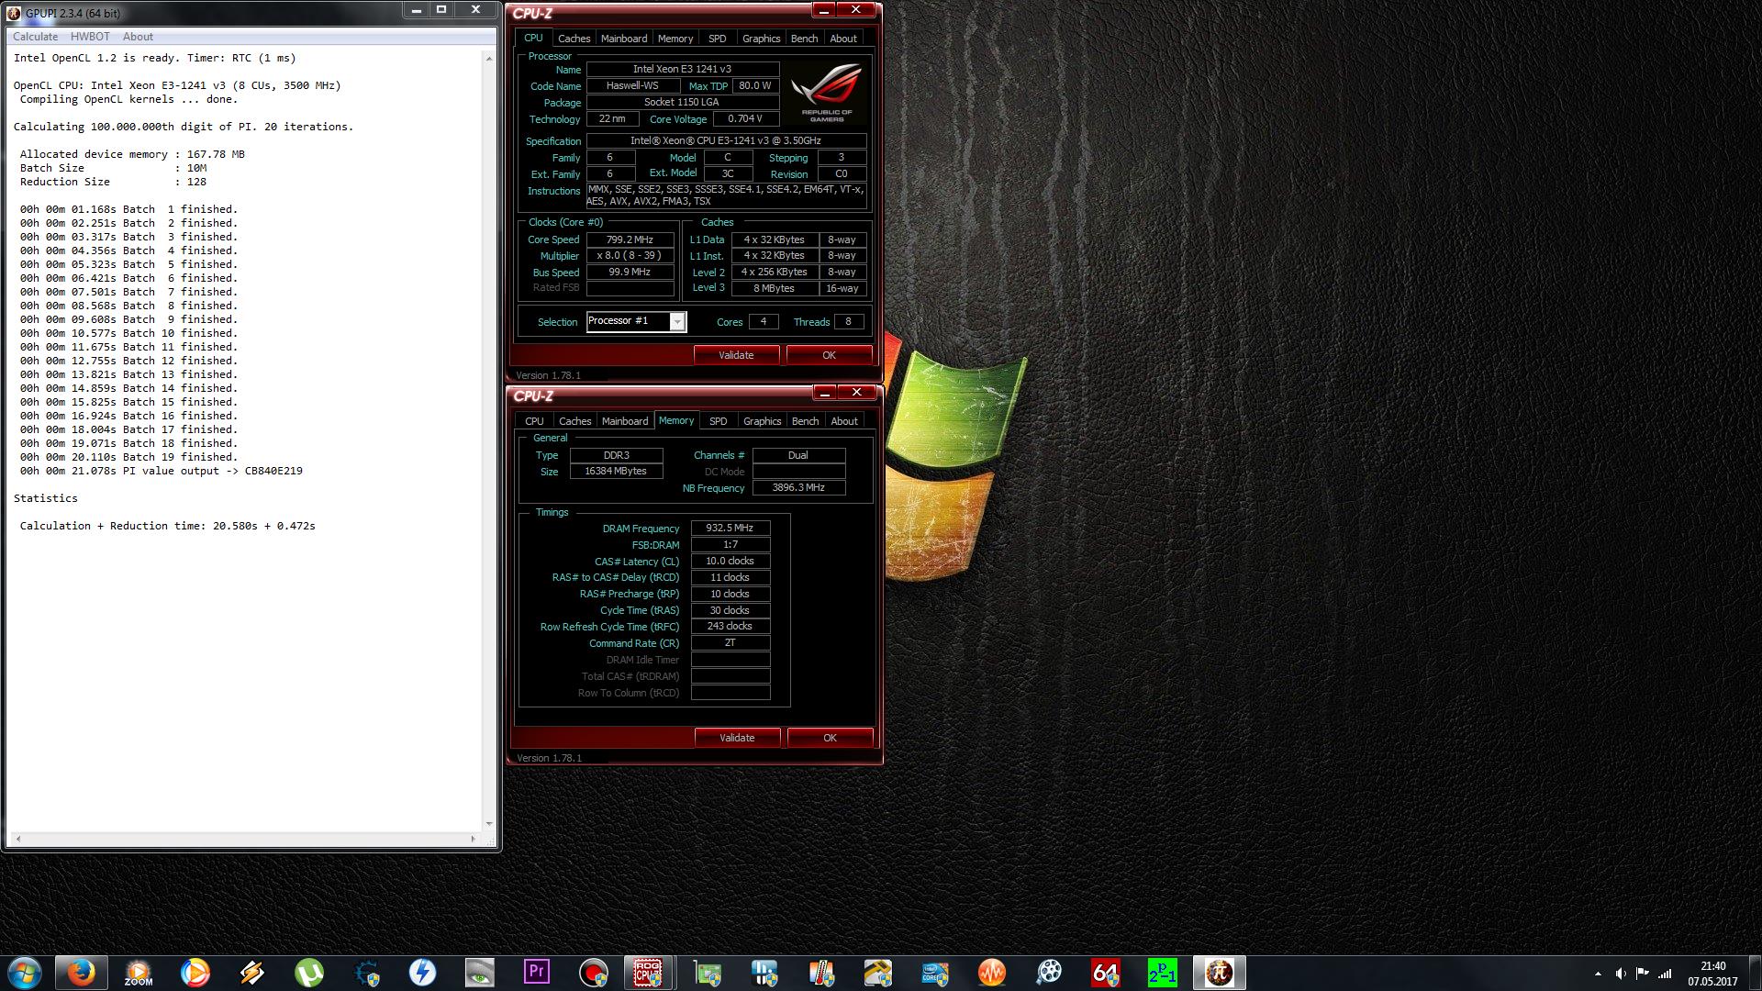Image resolution: width=1762 pixels, height=991 pixels.
Task: Open the blue-white bars taskbar icon
Action: click(764, 973)
